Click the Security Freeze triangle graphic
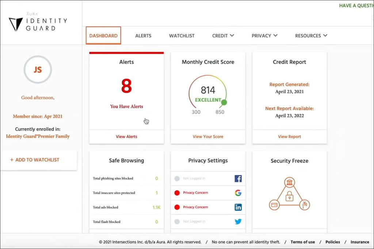This screenshot has width=374, height=249. (x=289, y=194)
